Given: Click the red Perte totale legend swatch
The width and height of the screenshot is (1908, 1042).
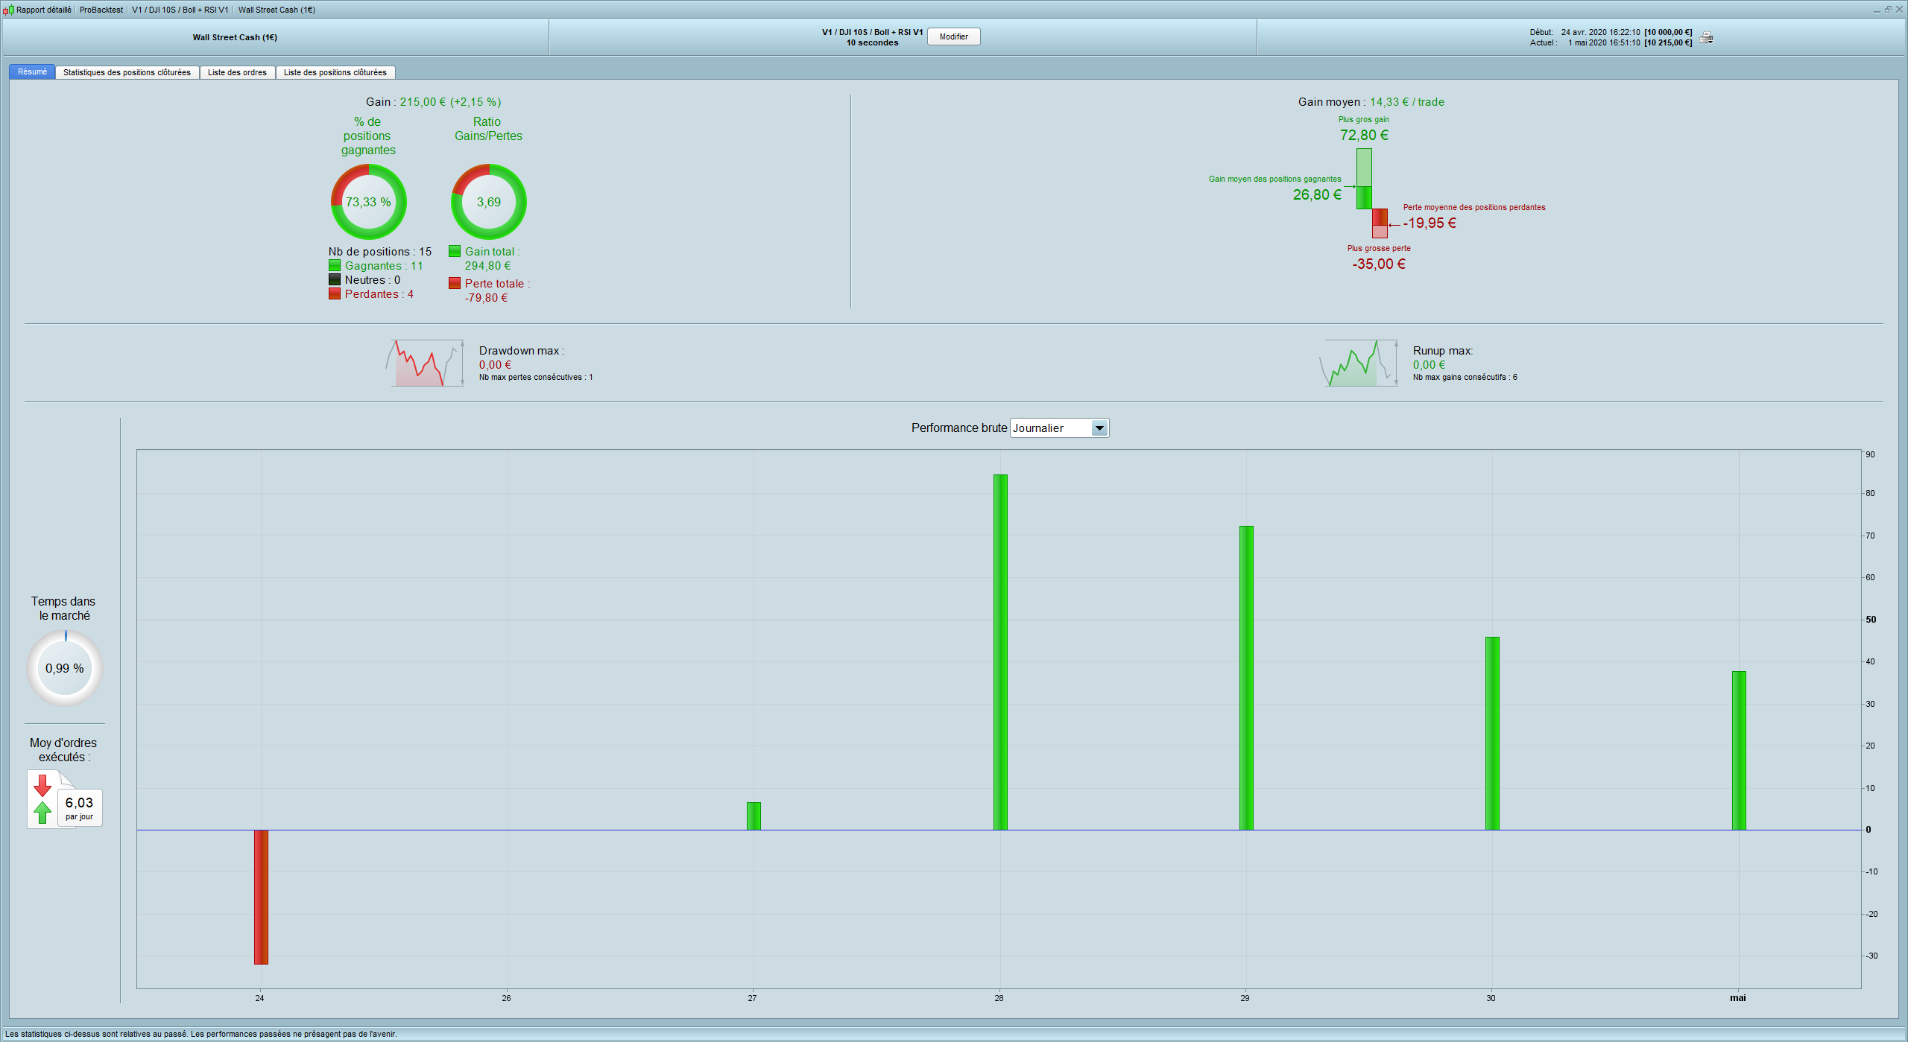Looking at the screenshot, I should click(x=455, y=284).
